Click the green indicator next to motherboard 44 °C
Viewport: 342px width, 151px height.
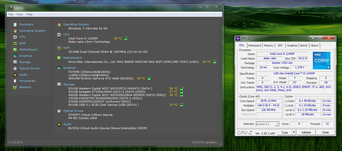[x=215, y=62]
